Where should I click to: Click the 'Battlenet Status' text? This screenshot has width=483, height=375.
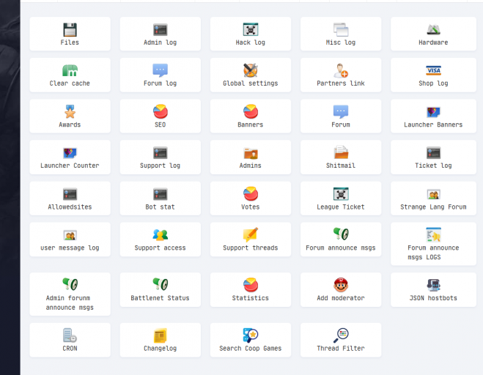(161, 298)
